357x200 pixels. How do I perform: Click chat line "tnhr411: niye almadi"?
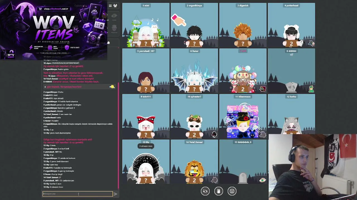53,98
